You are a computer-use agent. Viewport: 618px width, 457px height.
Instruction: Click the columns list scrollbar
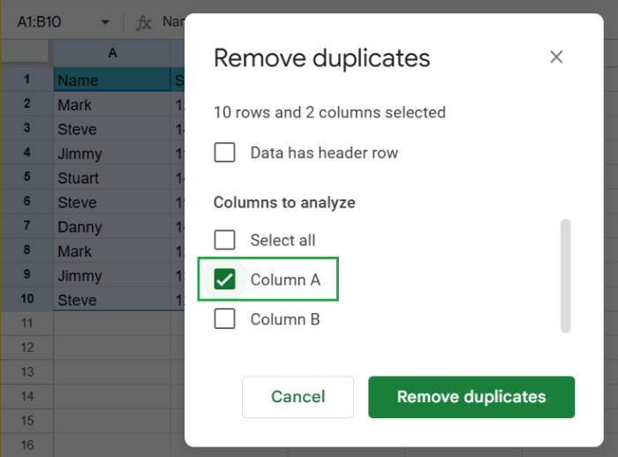coord(566,276)
